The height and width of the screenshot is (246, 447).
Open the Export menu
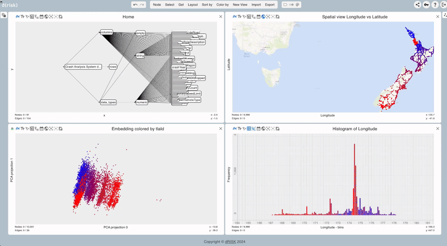click(x=270, y=5)
